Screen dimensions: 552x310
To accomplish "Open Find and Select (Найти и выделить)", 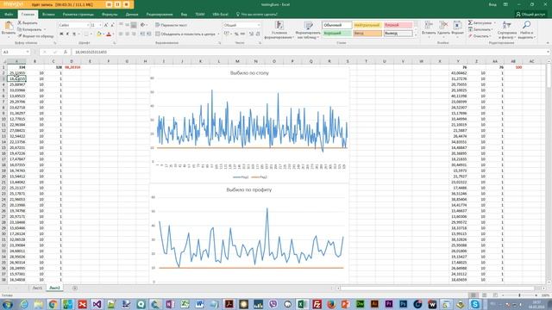I will (x=527, y=30).
